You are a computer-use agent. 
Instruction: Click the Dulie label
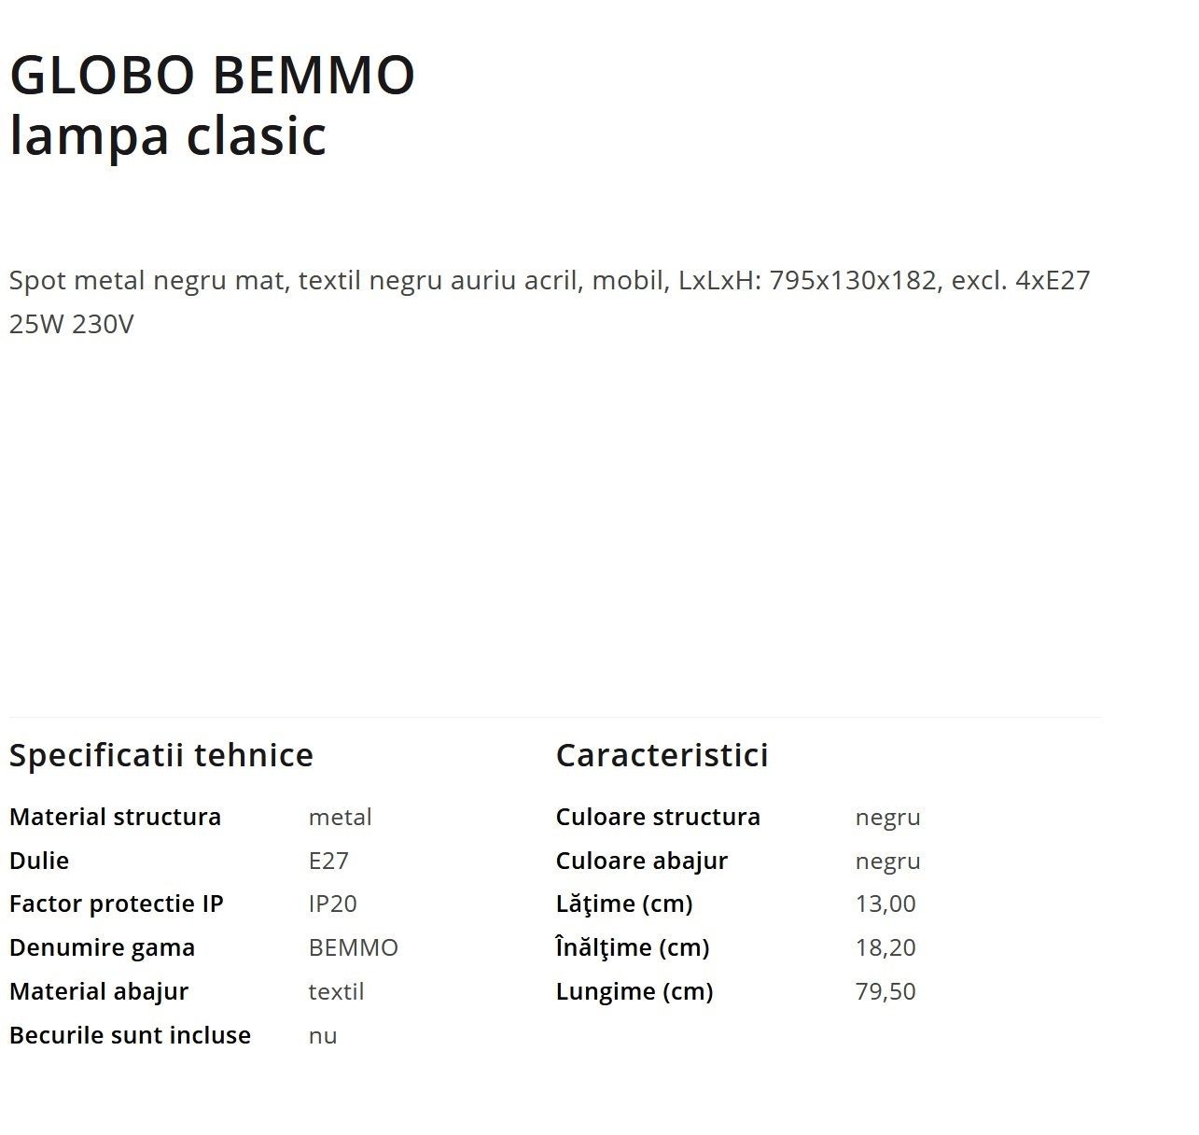point(39,860)
